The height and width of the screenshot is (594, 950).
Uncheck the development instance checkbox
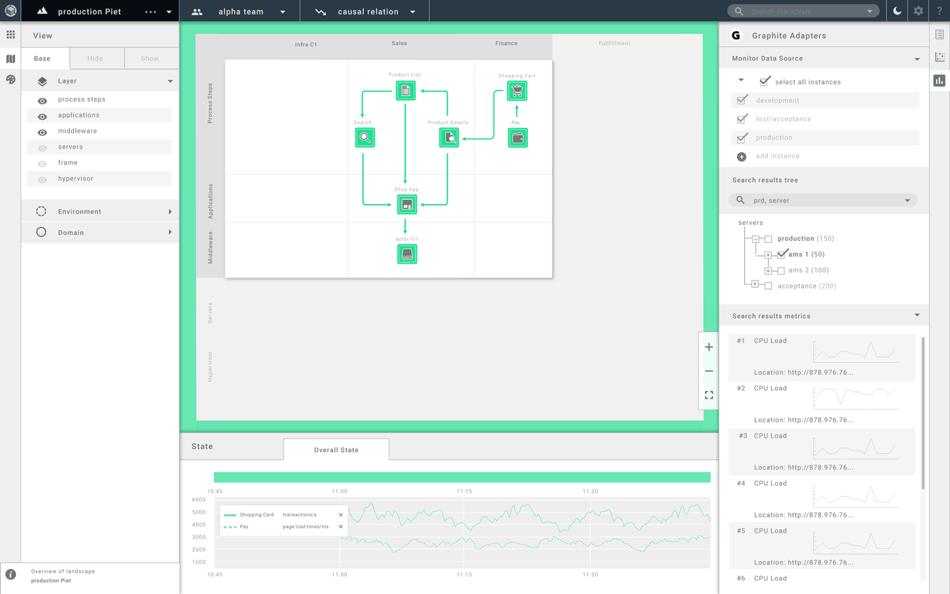click(x=742, y=100)
